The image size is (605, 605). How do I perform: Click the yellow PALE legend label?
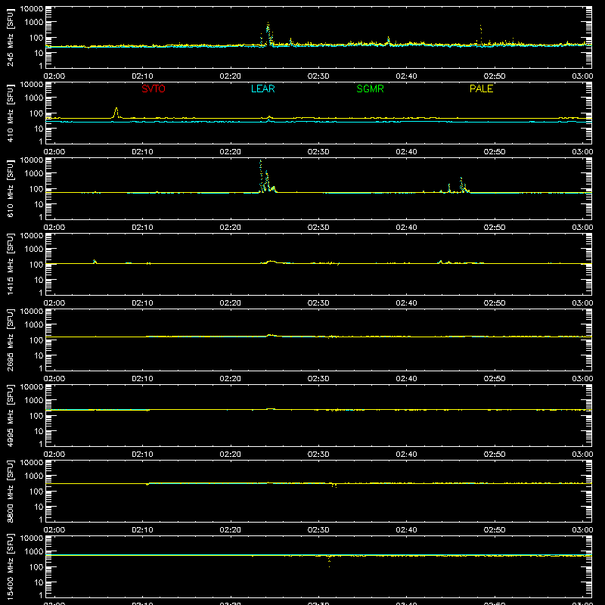(x=481, y=88)
